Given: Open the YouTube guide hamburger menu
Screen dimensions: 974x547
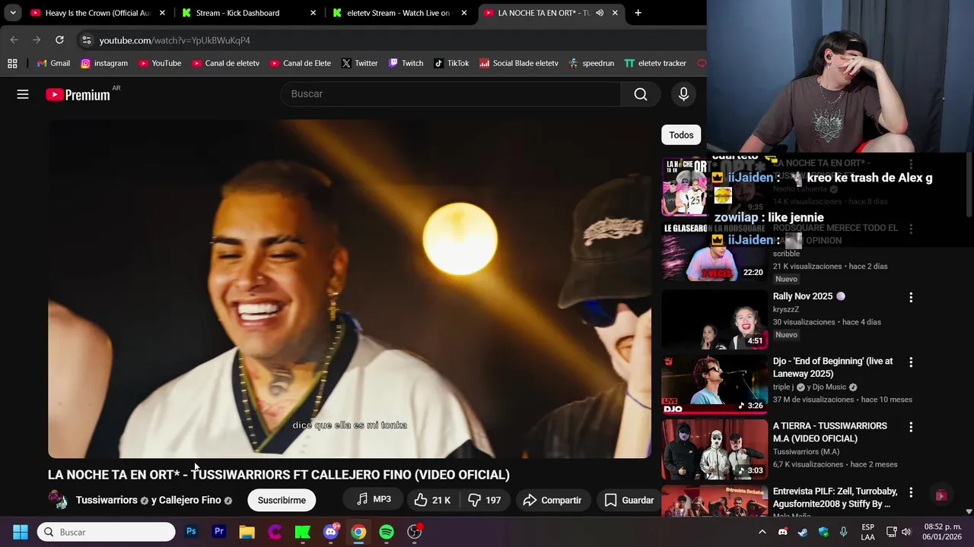Looking at the screenshot, I should 23,94.
